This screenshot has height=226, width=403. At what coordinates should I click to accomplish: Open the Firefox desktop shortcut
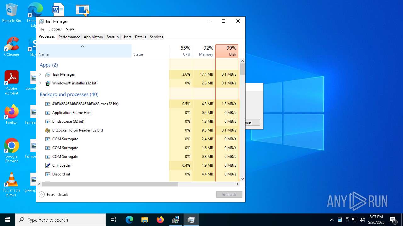[x=12, y=115]
